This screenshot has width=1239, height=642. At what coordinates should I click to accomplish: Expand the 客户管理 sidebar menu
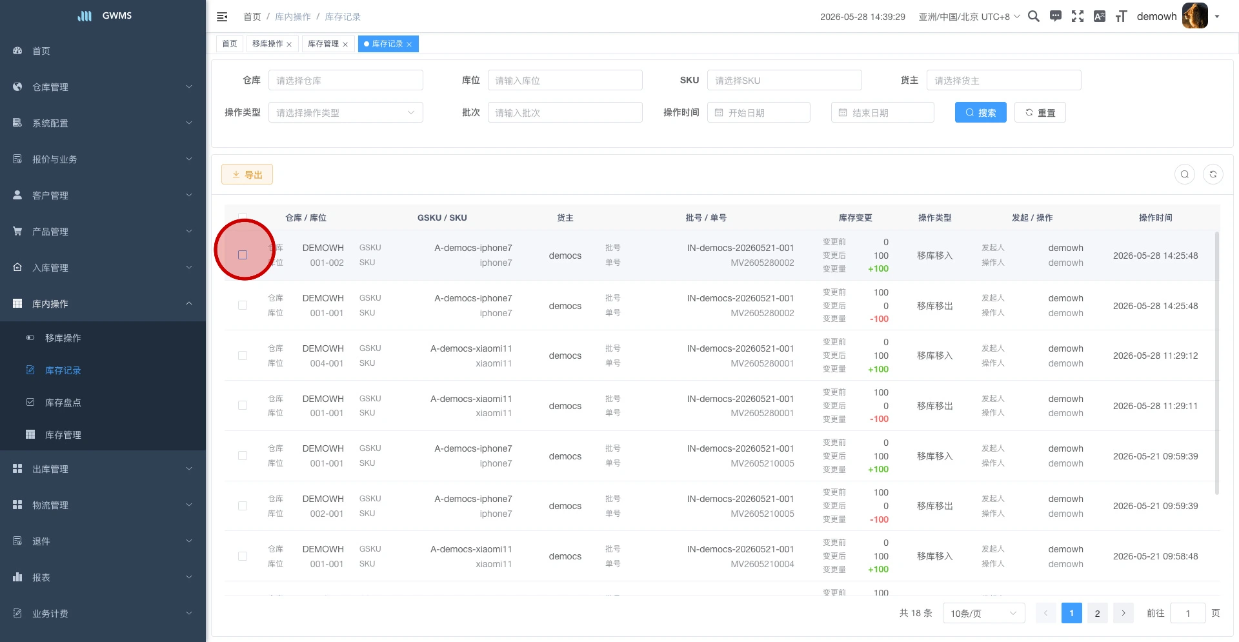click(x=103, y=196)
